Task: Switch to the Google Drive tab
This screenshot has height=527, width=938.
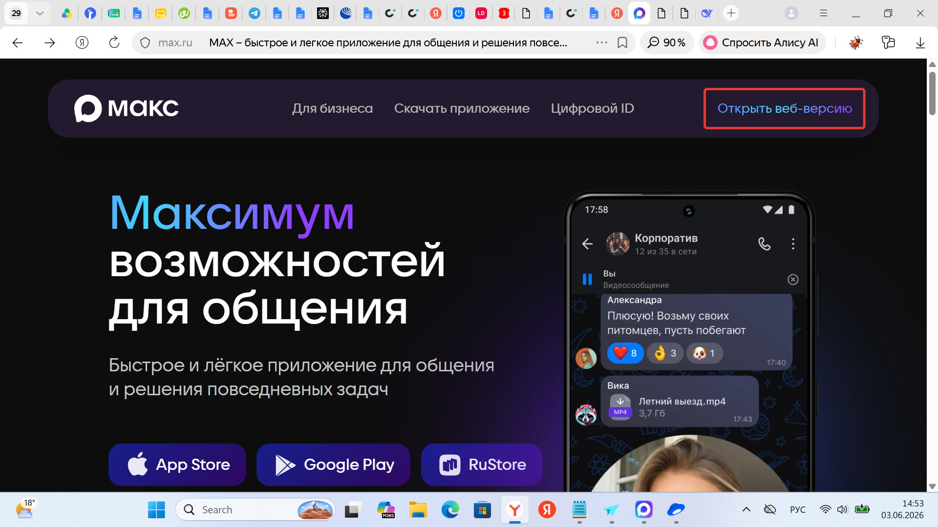Action: click(x=67, y=13)
